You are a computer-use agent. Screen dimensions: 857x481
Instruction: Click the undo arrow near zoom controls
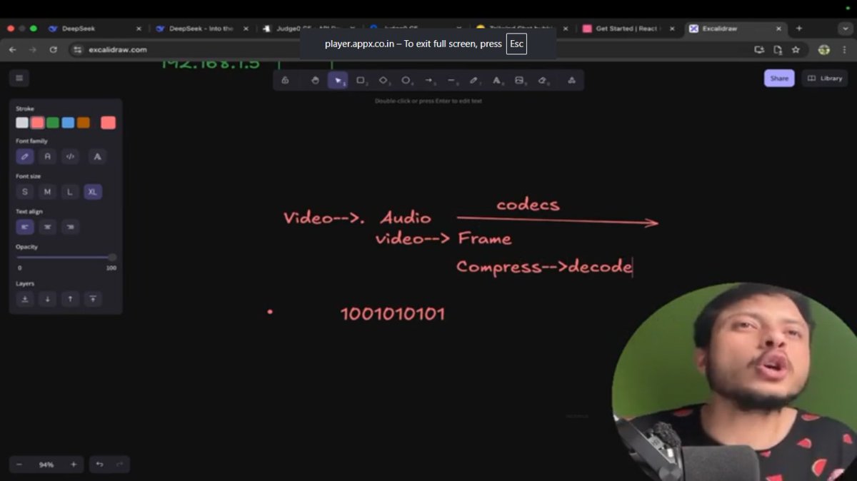pyautogui.click(x=99, y=465)
